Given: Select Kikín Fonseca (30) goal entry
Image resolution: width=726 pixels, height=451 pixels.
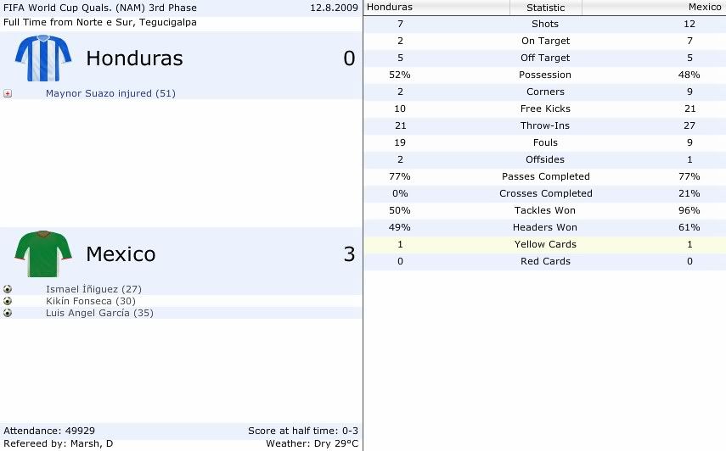Looking at the screenshot, I should [x=91, y=301].
